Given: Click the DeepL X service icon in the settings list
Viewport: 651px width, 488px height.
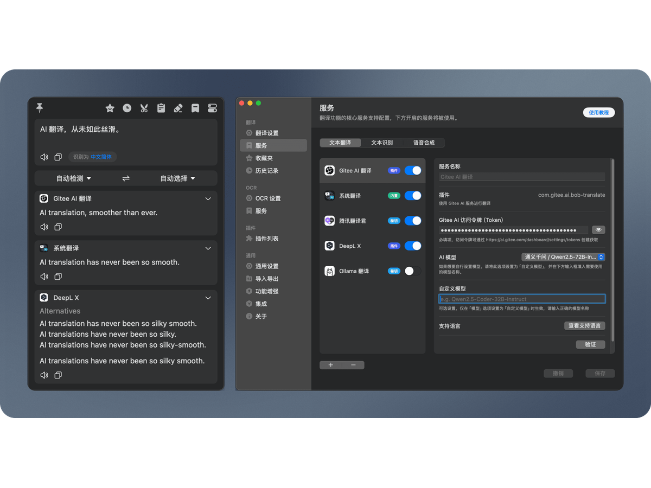Looking at the screenshot, I should click(329, 246).
